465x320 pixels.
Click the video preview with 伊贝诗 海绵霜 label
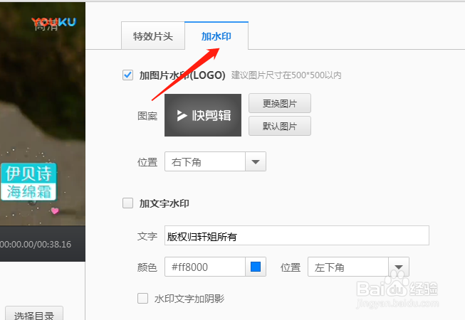tap(43, 113)
